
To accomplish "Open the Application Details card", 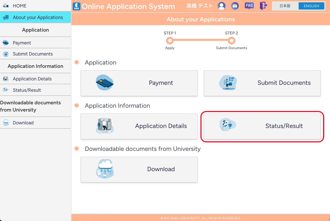I will [139, 126].
